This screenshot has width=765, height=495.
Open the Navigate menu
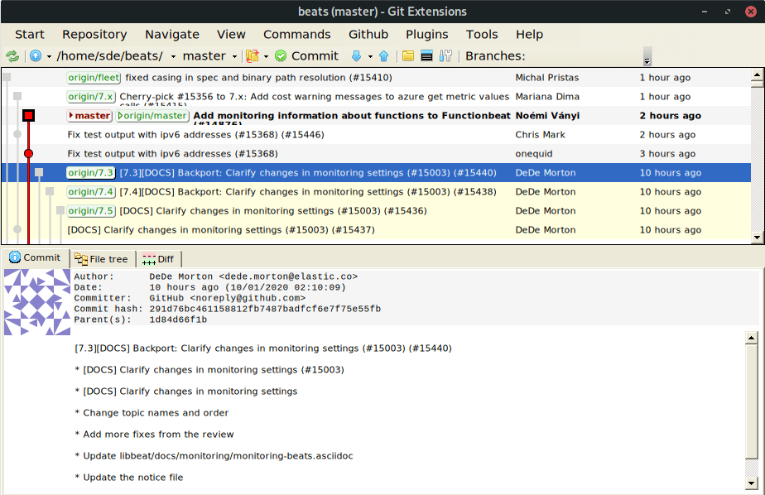tap(172, 35)
